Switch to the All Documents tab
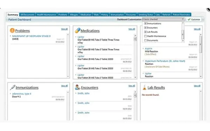 [27, 15]
